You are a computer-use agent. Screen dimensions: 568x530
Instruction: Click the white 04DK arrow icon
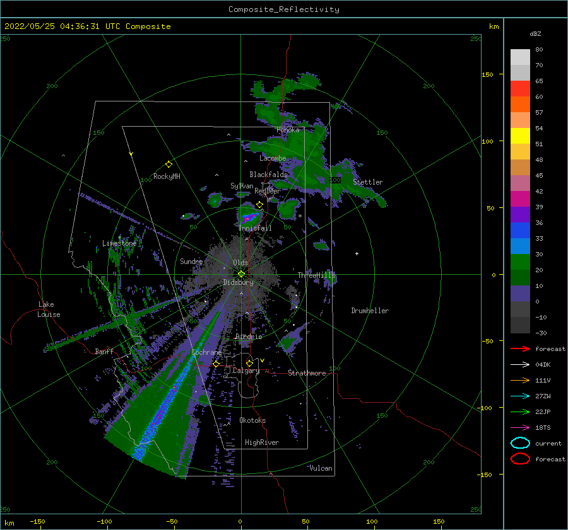click(x=520, y=365)
